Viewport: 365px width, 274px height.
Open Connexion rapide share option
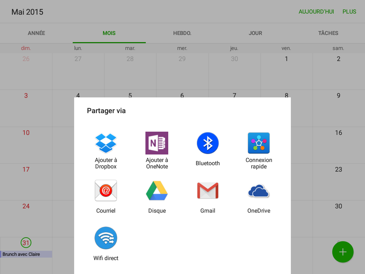[259, 143]
